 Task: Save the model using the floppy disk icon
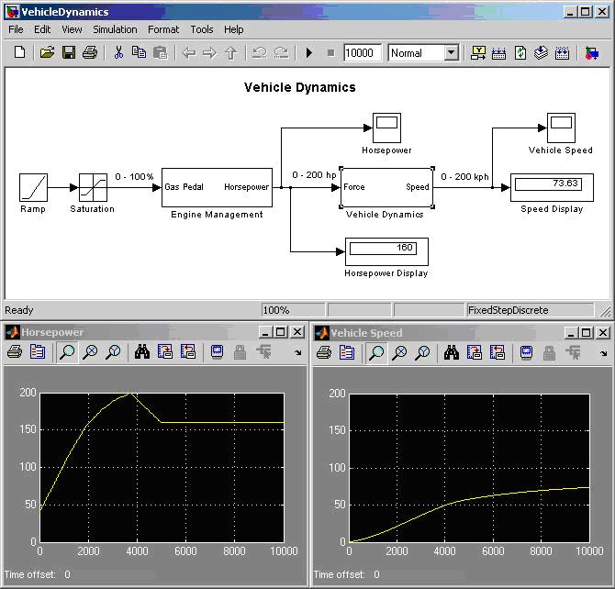[x=68, y=53]
